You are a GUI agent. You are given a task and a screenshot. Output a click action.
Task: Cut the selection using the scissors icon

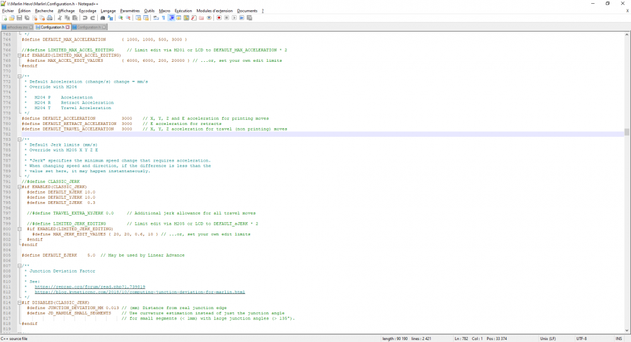(x=59, y=18)
